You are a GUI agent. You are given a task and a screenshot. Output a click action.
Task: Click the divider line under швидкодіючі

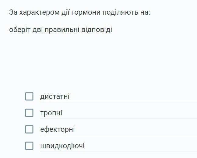118,152
